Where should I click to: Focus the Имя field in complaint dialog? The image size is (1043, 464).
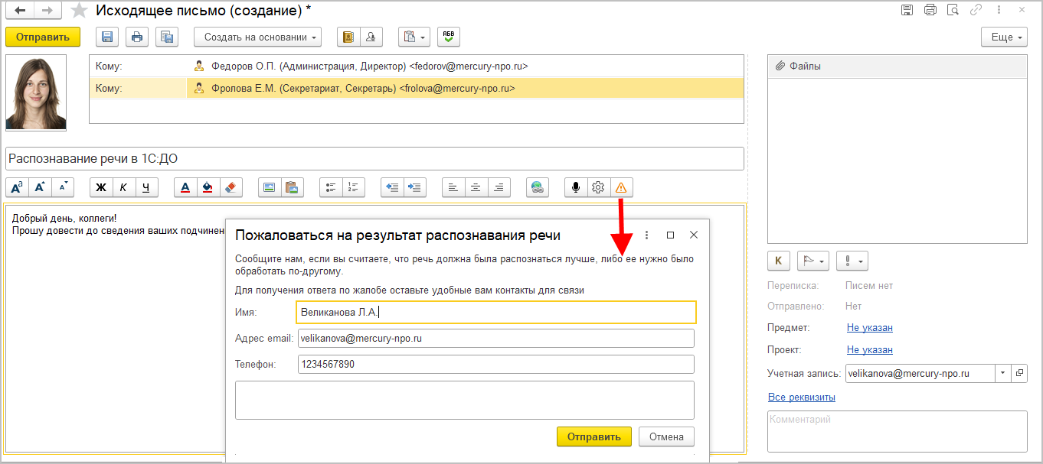pyautogui.click(x=496, y=312)
